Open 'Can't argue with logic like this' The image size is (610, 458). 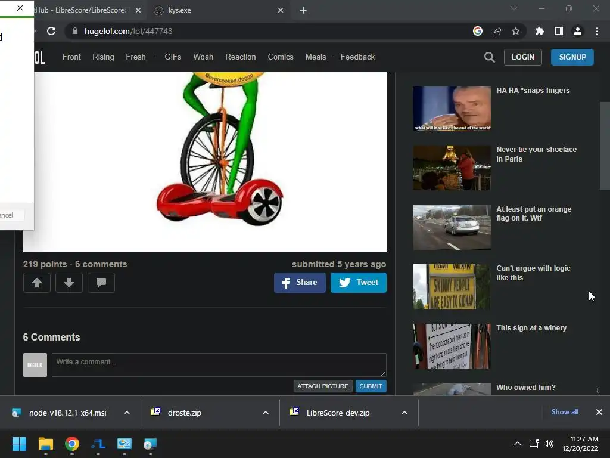(533, 273)
